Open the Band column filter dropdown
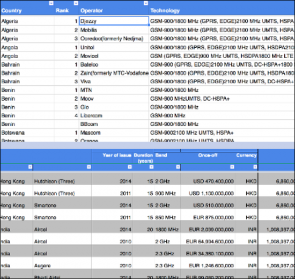The image size is (295, 279). tap(178, 167)
